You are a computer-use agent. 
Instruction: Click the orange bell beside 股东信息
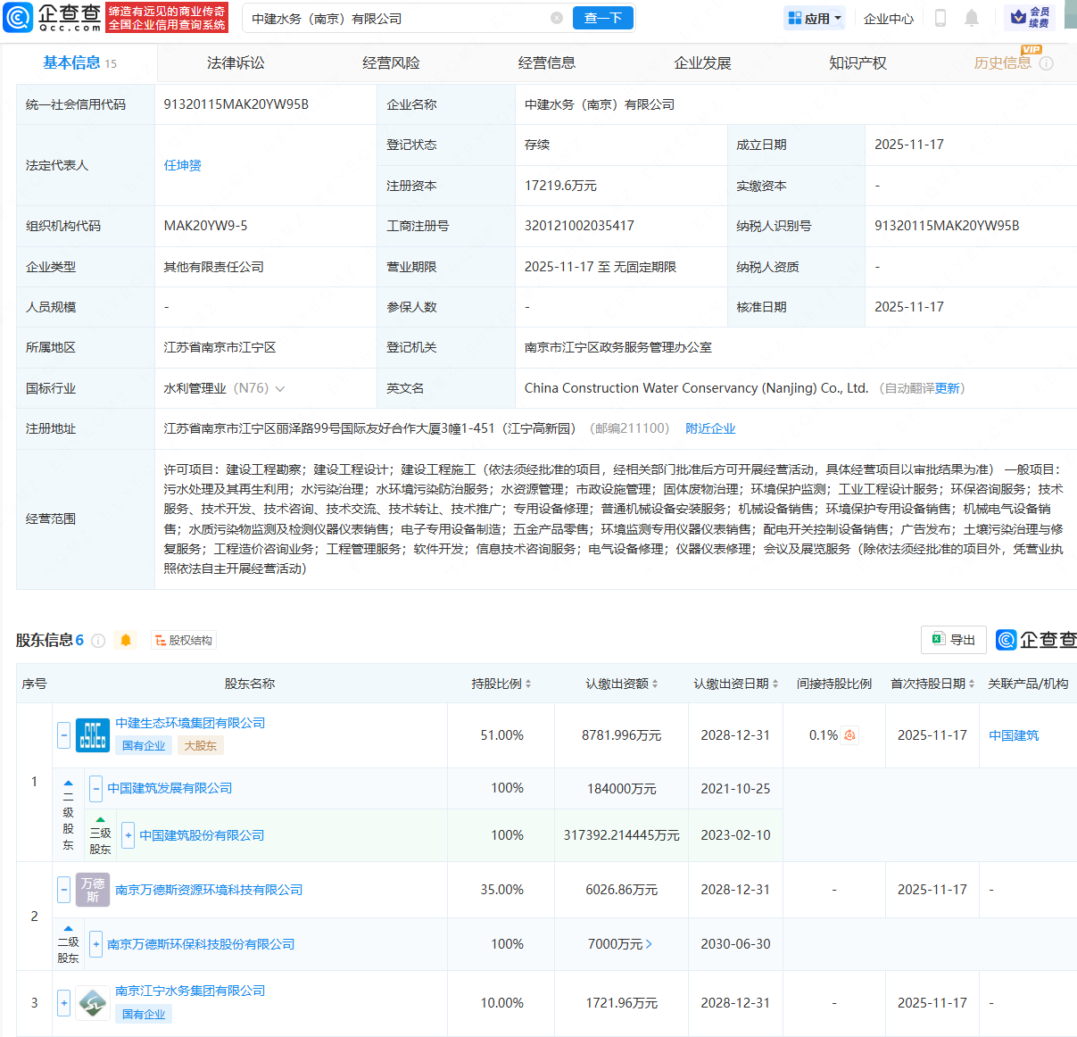point(126,640)
